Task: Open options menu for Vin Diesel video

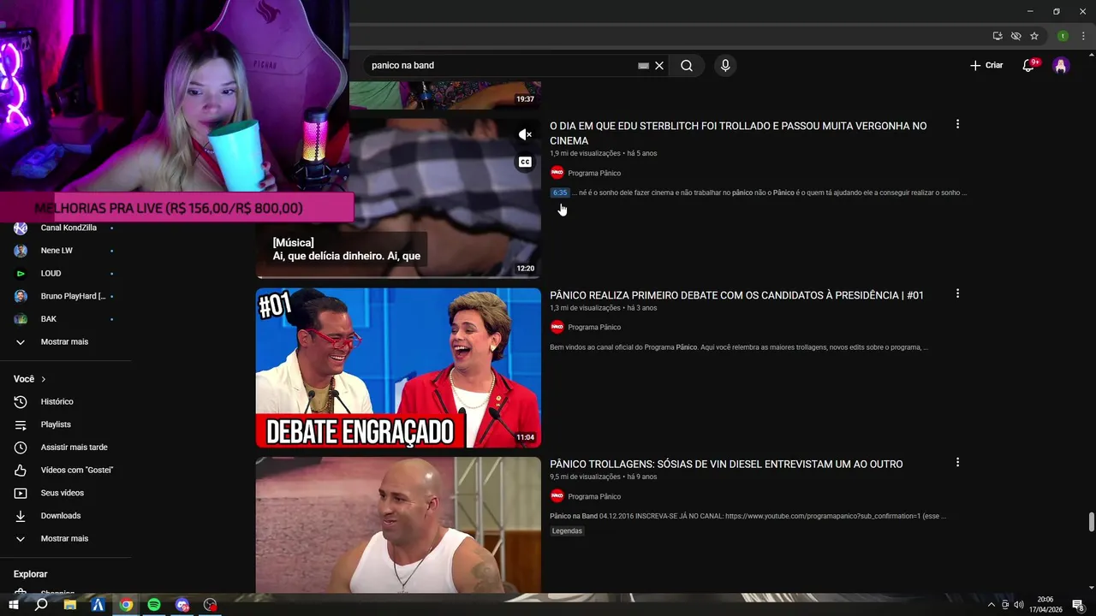Action: (957, 463)
